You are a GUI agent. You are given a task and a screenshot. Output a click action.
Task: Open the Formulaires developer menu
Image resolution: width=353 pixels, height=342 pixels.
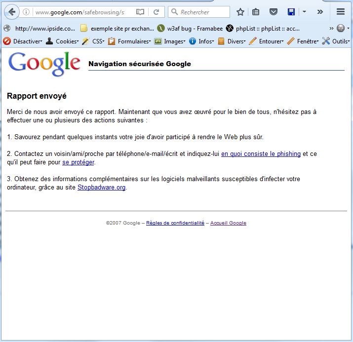(129, 41)
